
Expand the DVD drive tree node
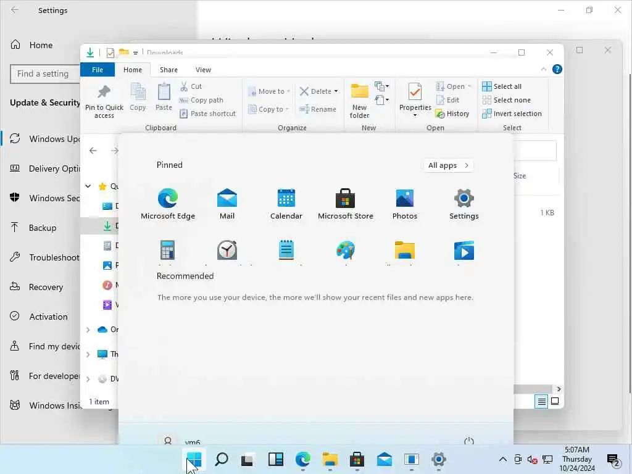point(88,379)
